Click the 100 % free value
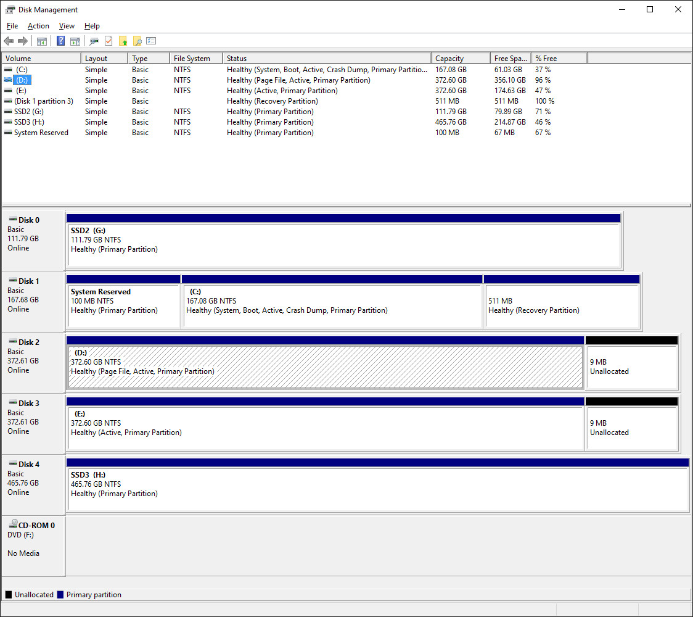This screenshot has width=693, height=617. click(544, 101)
